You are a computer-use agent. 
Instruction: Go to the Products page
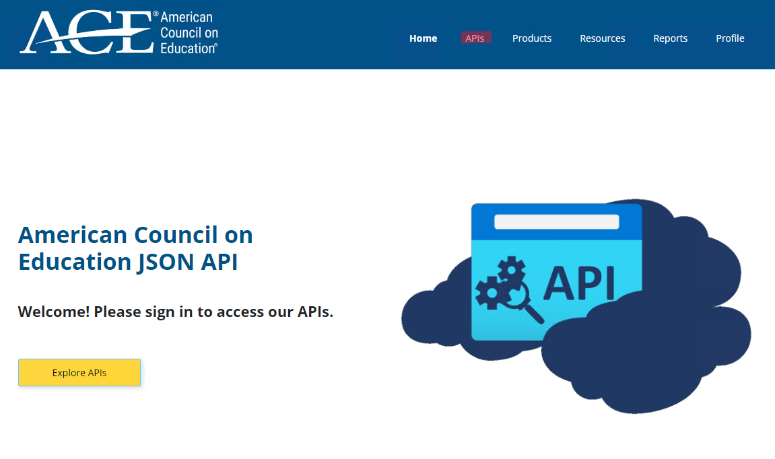pyautogui.click(x=532, y=38)
